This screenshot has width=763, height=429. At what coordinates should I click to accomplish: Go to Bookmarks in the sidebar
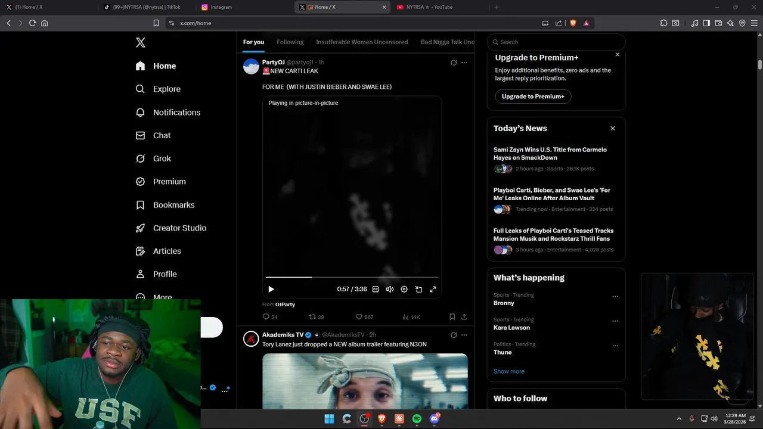pos(165,205)
